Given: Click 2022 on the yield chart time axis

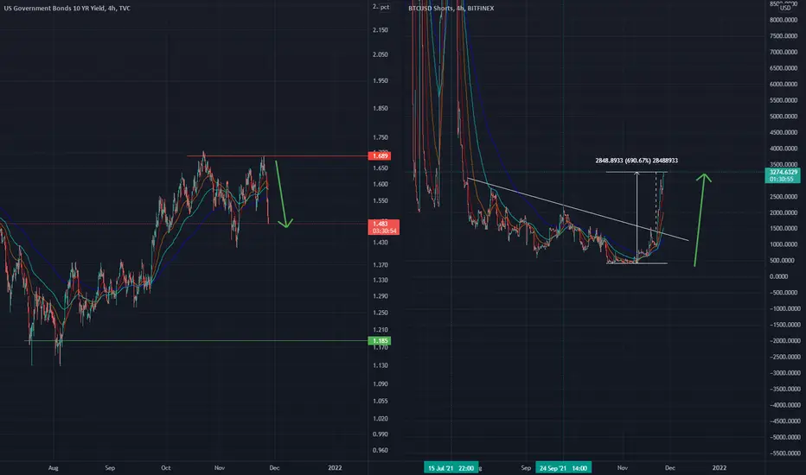Looking at the screenshot, I should [x=335, y=468].
